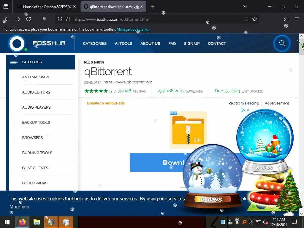Open the network tray icon

coord(259,222)
